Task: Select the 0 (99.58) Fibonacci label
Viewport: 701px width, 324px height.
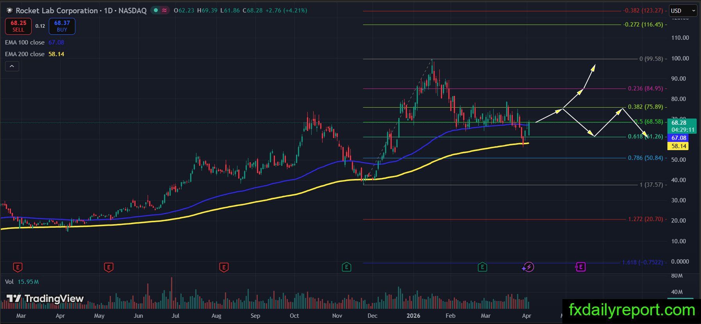Action: [x=651, y=59]
